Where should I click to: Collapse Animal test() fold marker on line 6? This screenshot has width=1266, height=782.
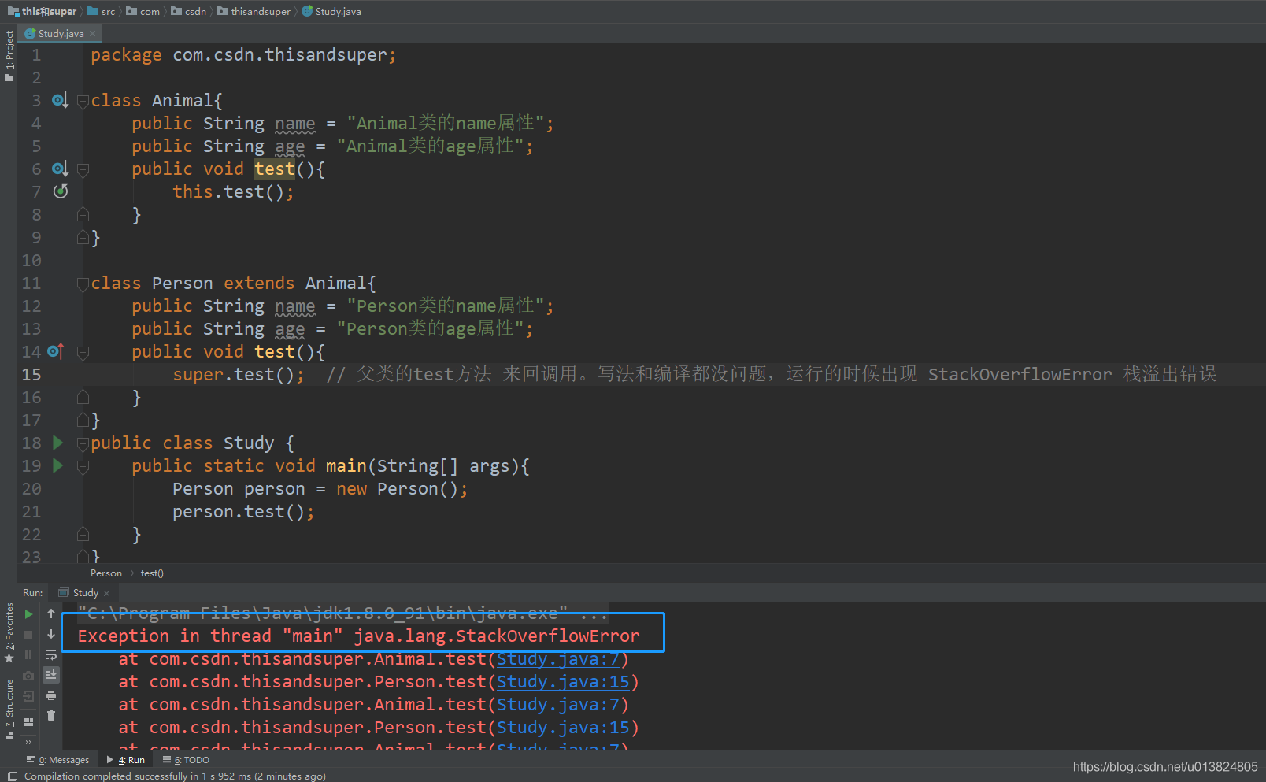click(x=83, y=169)
